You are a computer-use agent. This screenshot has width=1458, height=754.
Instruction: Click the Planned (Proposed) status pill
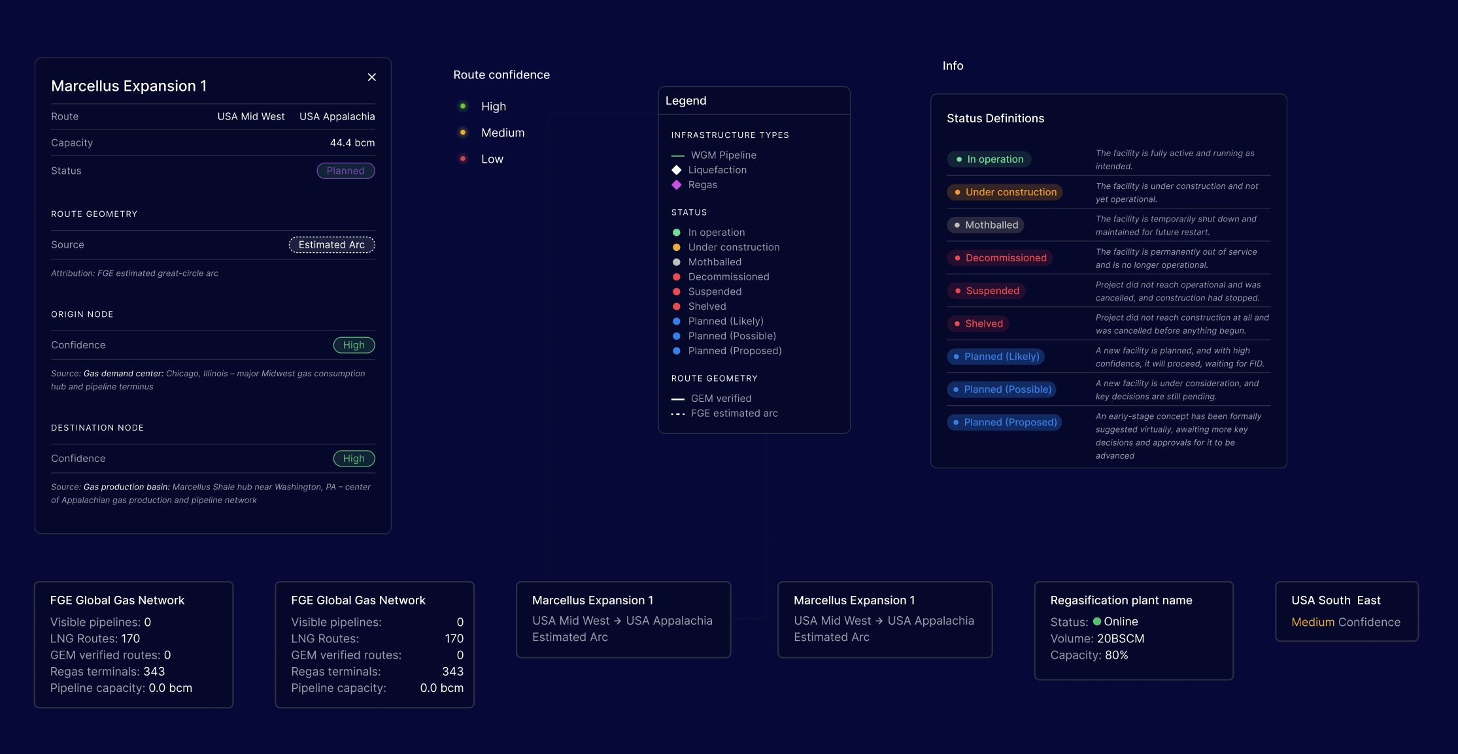click(x=1004, y=423)
